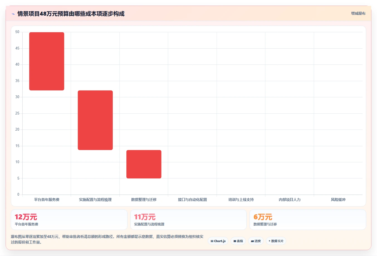Click the x-axis label 接口与自动化配置
Viewport: 377px width, 256px height.
(x=192, y=200)
